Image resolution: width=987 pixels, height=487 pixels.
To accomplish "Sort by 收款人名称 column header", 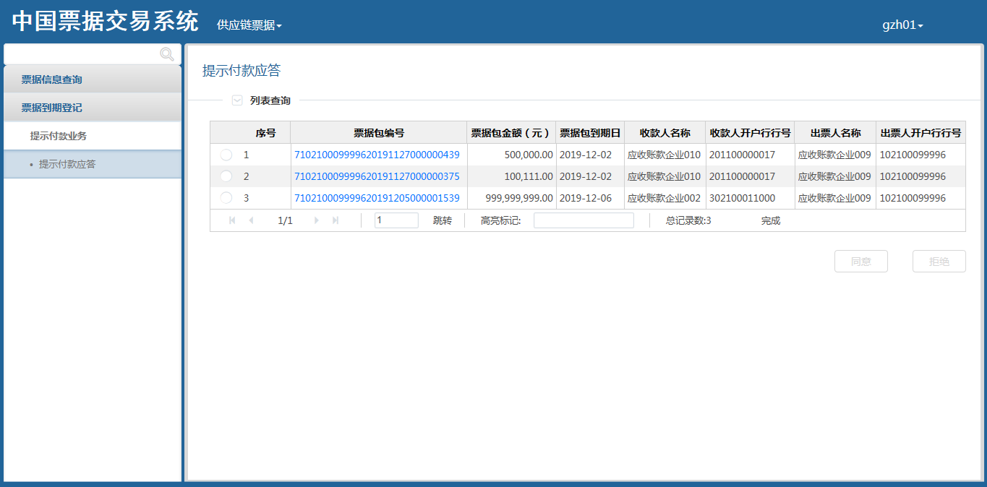I will (665, 133).
